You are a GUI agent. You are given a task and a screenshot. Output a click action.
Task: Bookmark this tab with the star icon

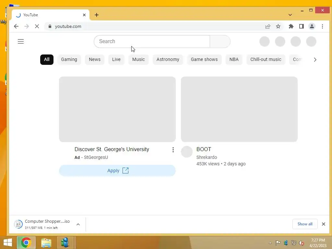click(x=278, y=26)
